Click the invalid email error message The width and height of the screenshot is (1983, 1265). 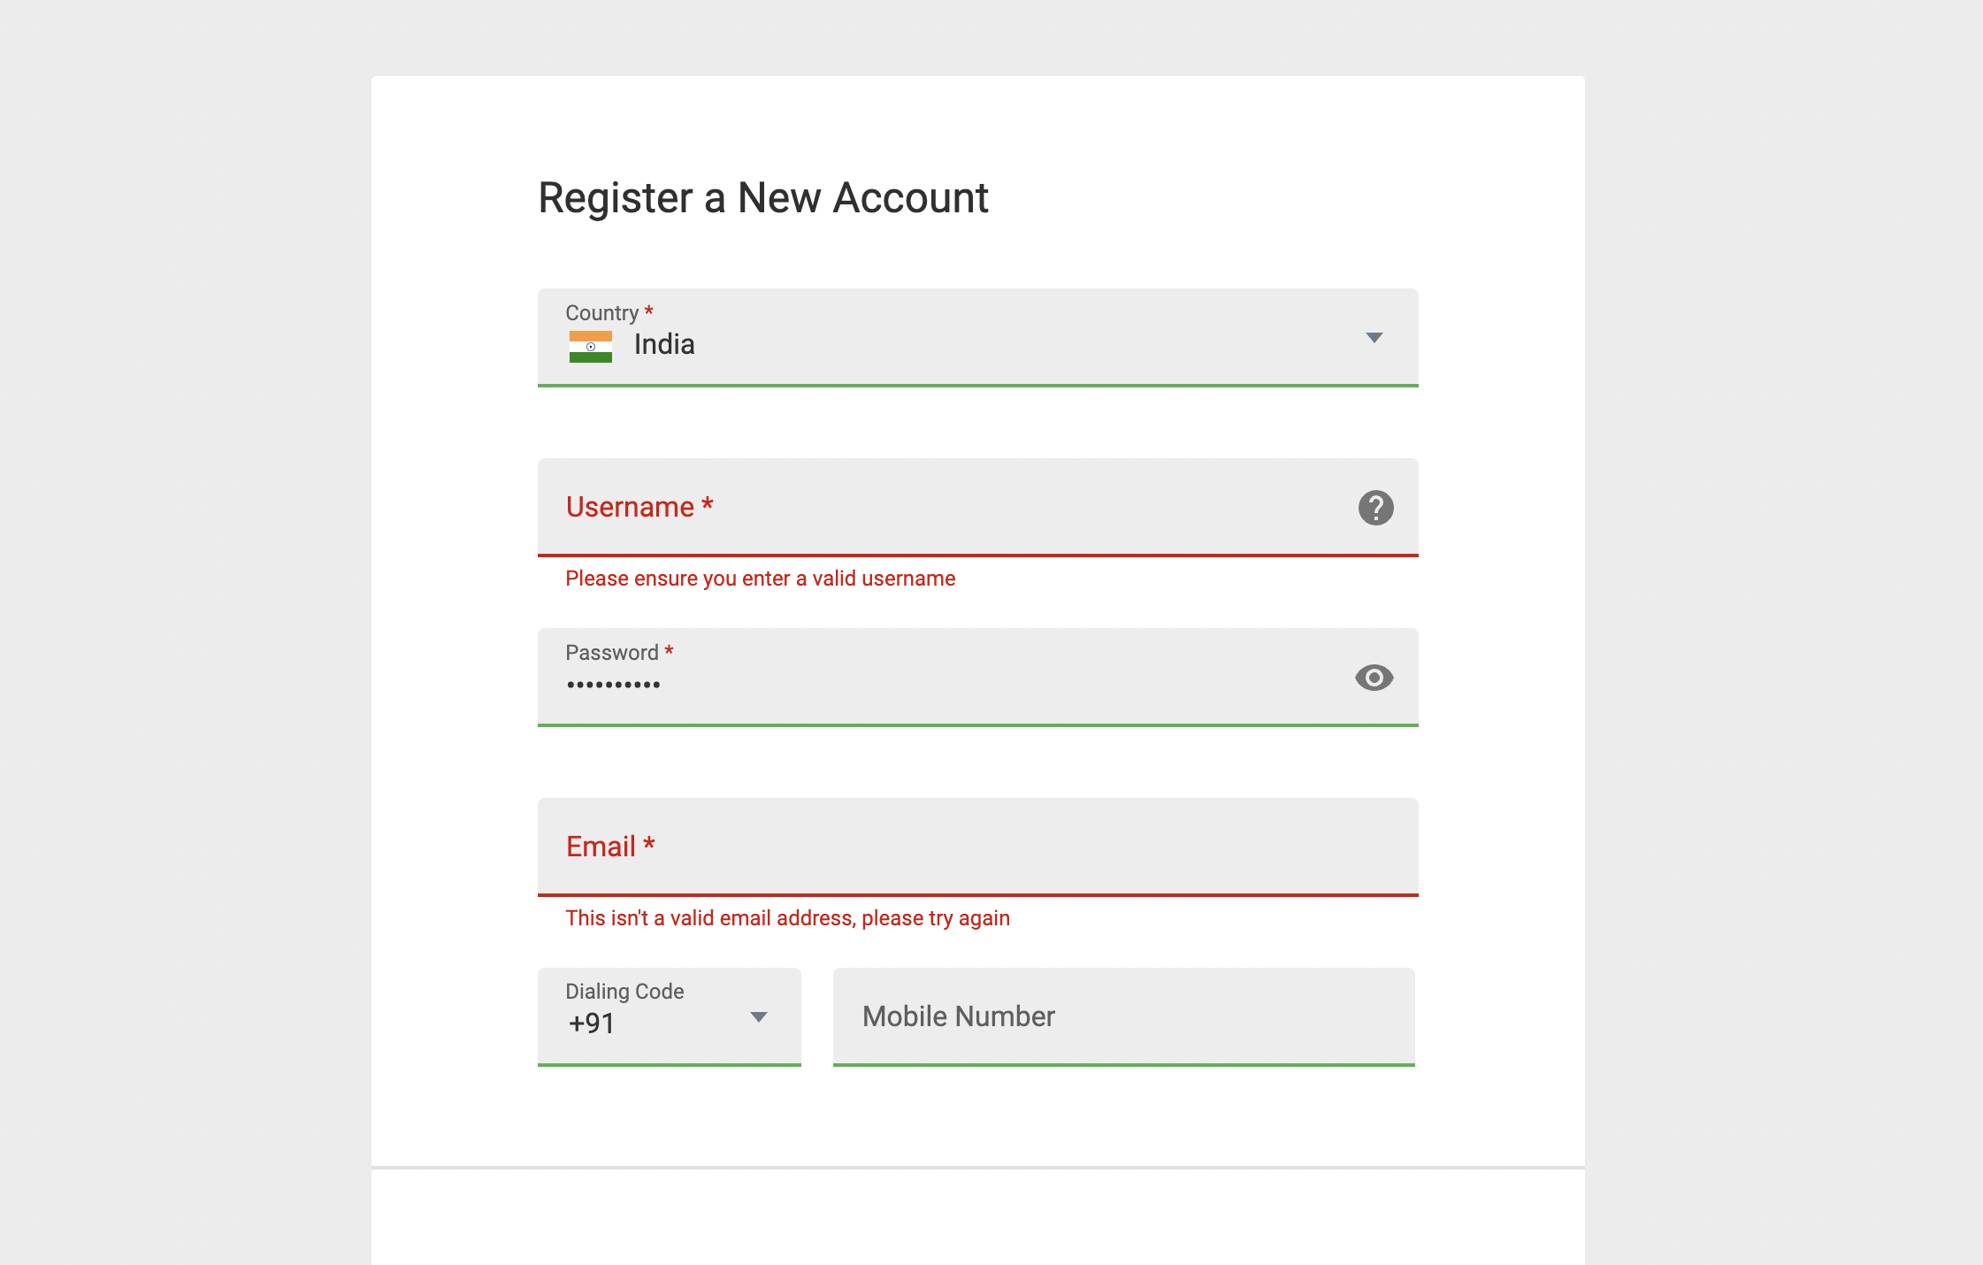click(786, 917)
